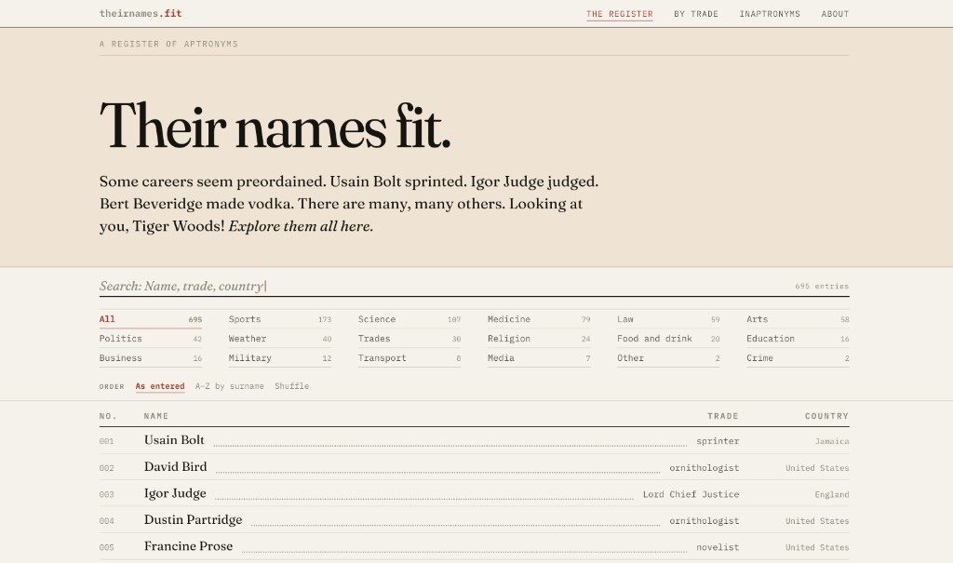The width and height of the screenshot is (953, 563).
Task: Open theirnames.fit home logo link
Action: (141, 13)
